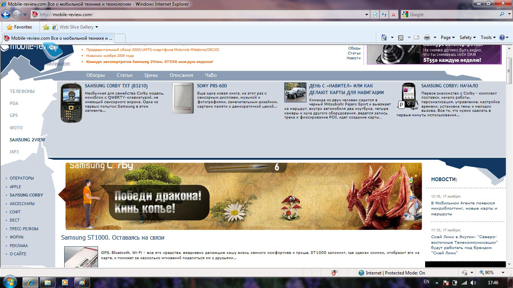Screen dimensions: 513x288
Task: Expand the Print options dropdown arrow
Action: tap(435, 37)
